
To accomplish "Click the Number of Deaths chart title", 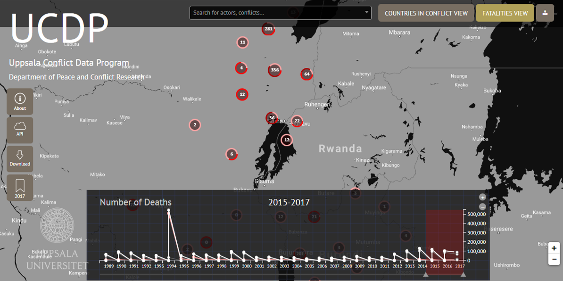I will point(136,202).
